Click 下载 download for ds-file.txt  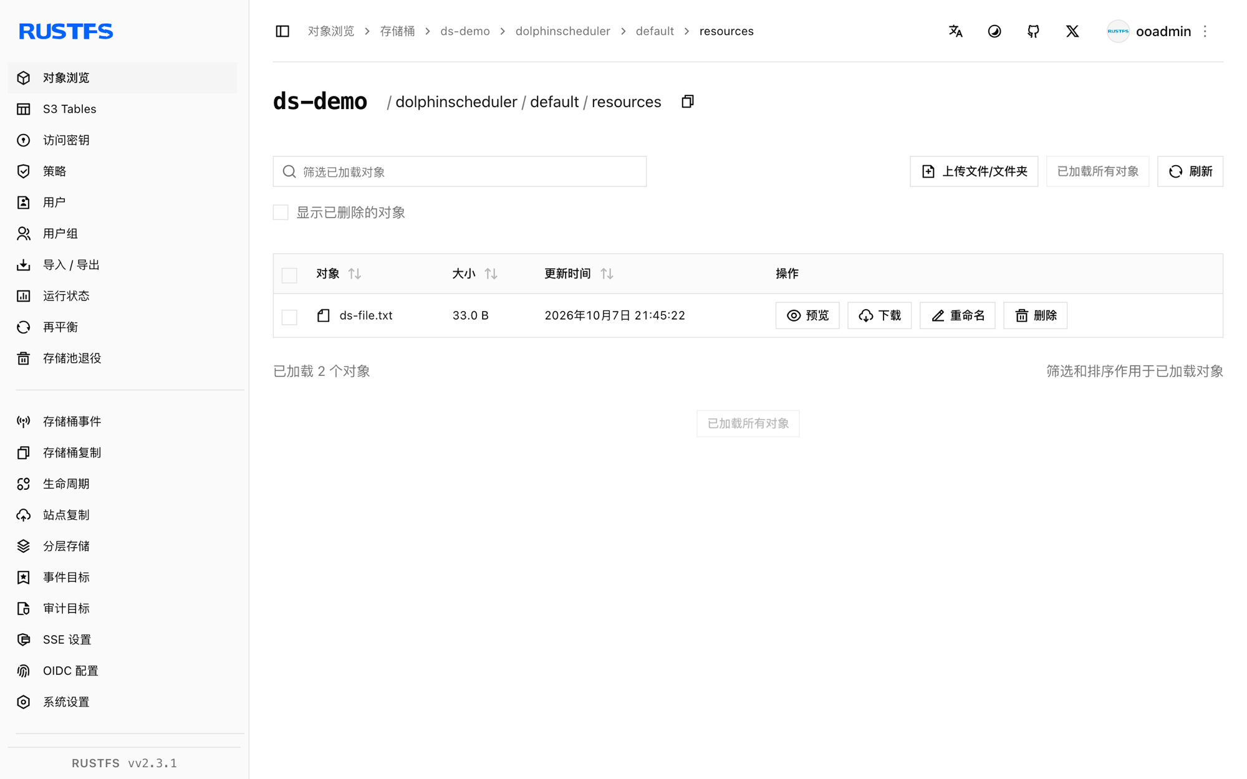880,315
